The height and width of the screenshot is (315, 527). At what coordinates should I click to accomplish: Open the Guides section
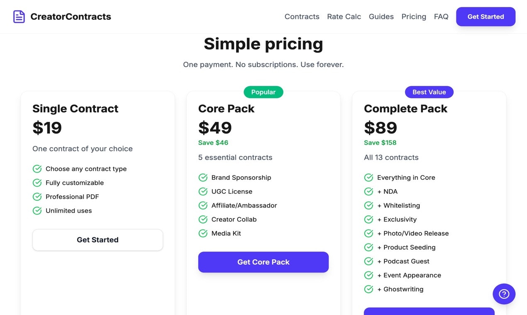(x=381, y=17)
